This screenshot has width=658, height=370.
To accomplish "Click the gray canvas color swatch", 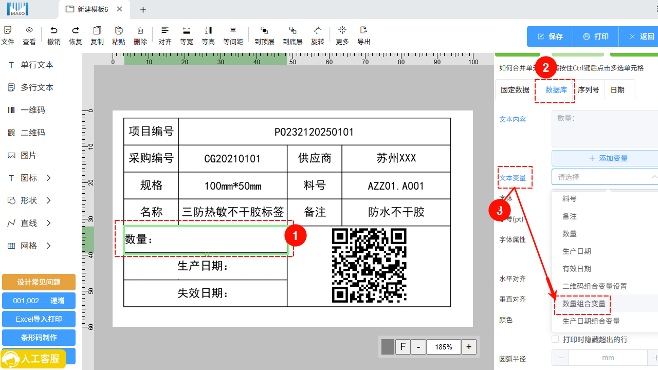I will pyautogui.click(x=388, y=347).
